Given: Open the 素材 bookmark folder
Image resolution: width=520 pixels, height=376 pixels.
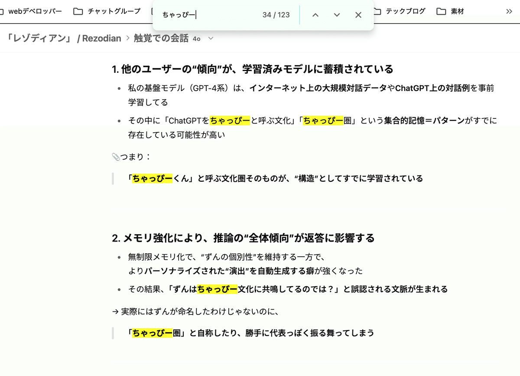Looking at the screenshot, I should tap(450, 11).
